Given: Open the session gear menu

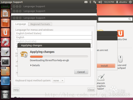Looking at the screenshot, I should [130, 2].
